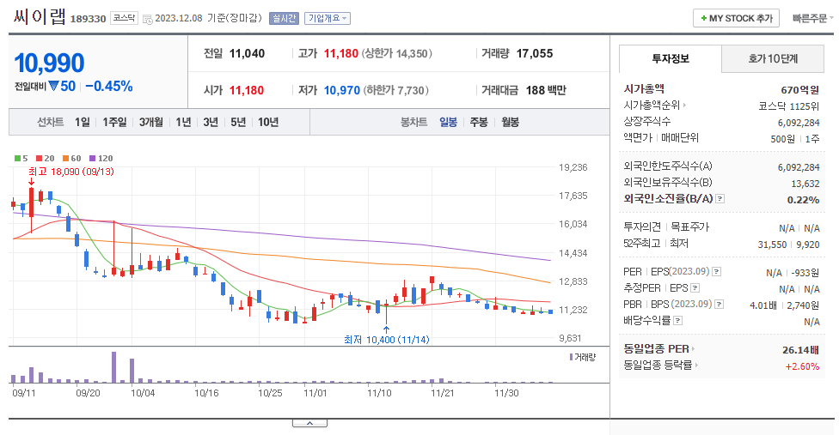Click the down-triangle 전일대비 50 indicator
The image size is (839, 435).
[x=62, y=86]
